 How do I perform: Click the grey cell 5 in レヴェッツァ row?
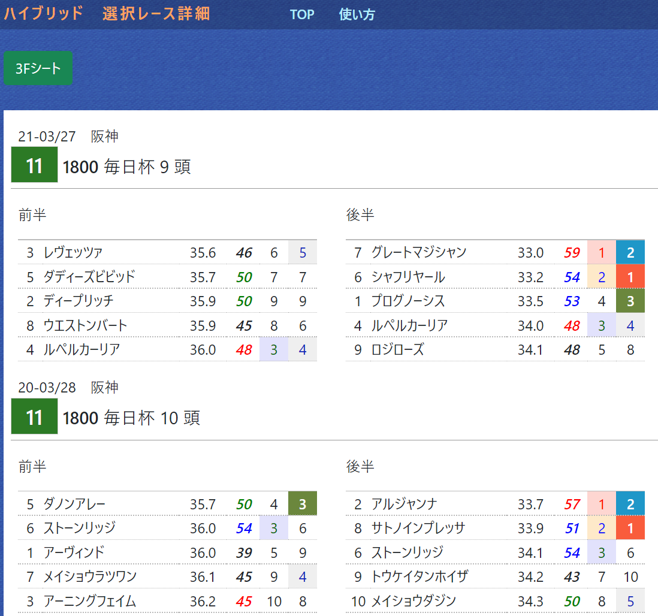tap(303, 253)
